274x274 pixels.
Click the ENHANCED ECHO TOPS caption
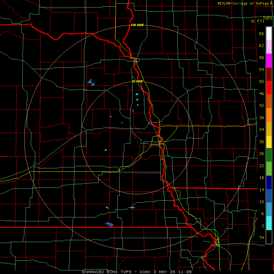point(107,272)
